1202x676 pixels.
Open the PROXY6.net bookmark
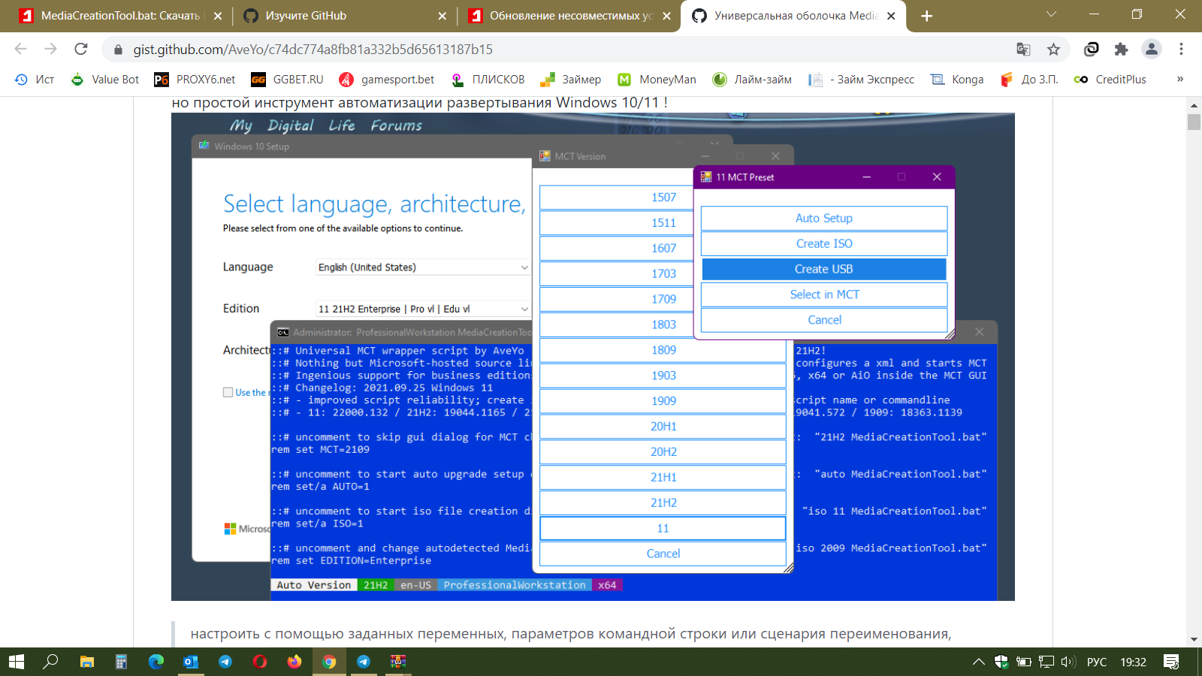point(195,79)
